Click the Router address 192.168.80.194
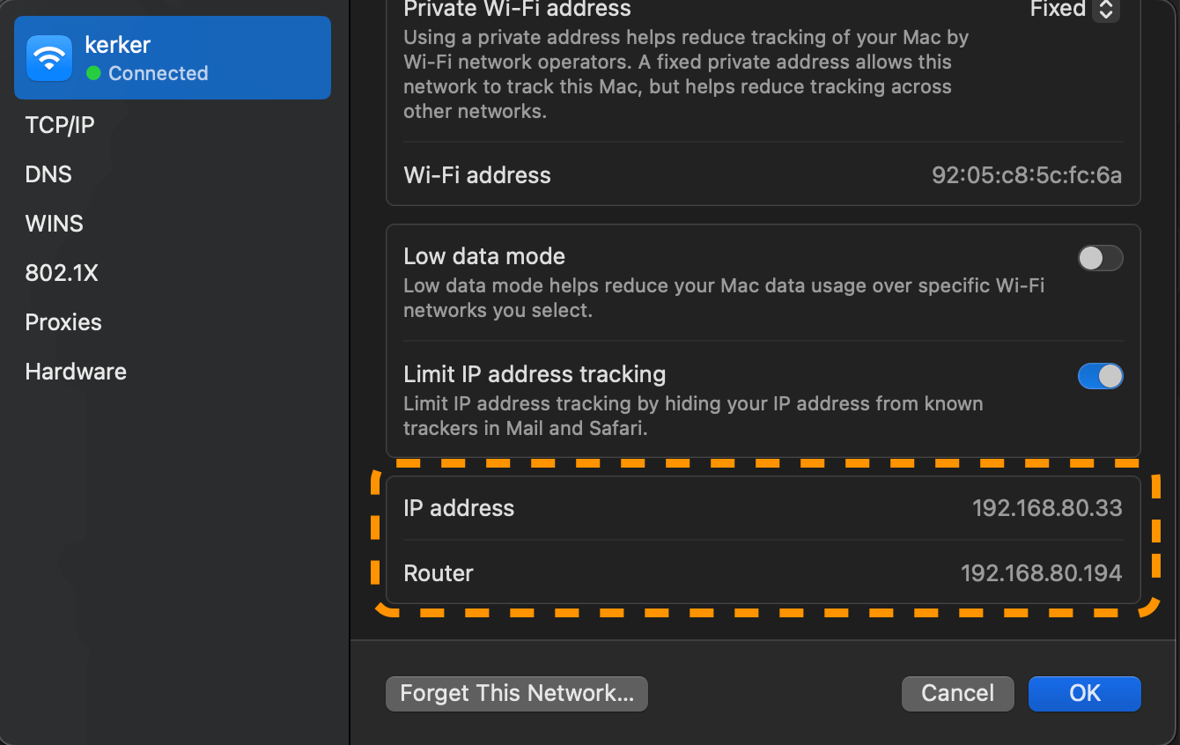1180x745 pixels. coord(1041,572)
